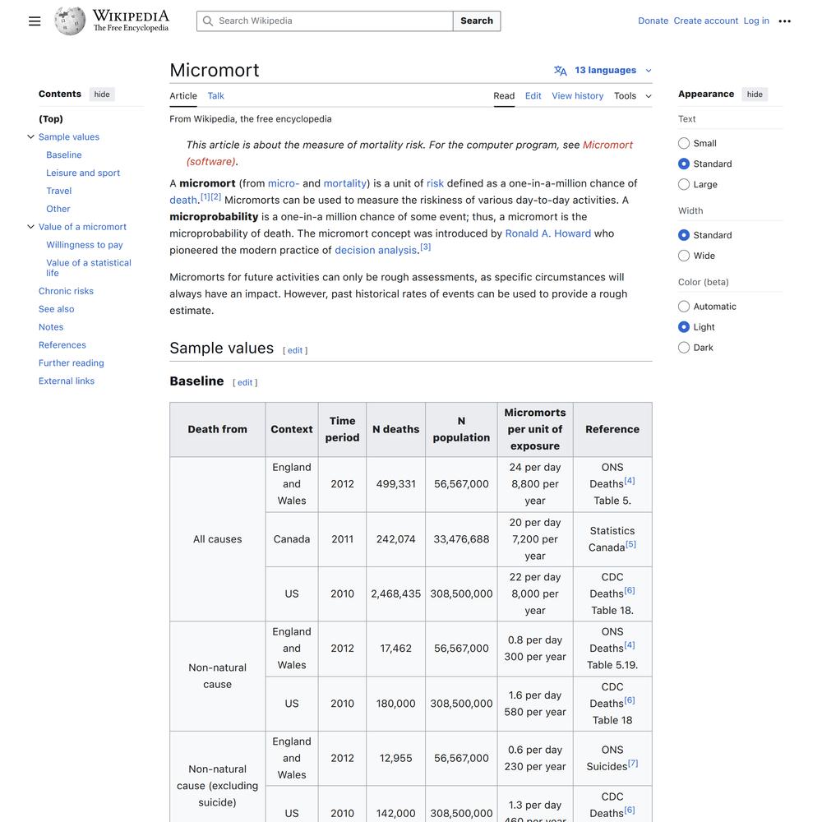Open decision analysis link
Viewport: 822px width, 822px height.
coord(376,250)
